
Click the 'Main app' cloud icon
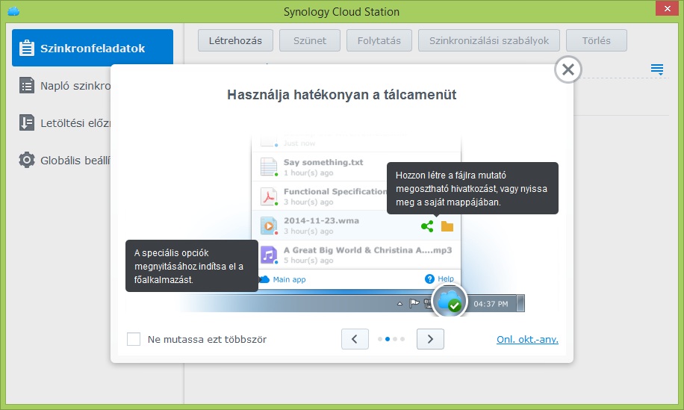pyautogui.click(x=264, y=279)
